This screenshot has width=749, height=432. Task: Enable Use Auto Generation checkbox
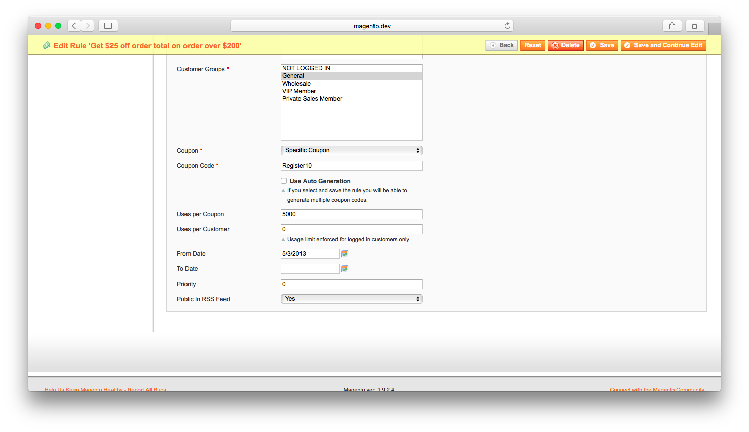[x=284, y=181]
